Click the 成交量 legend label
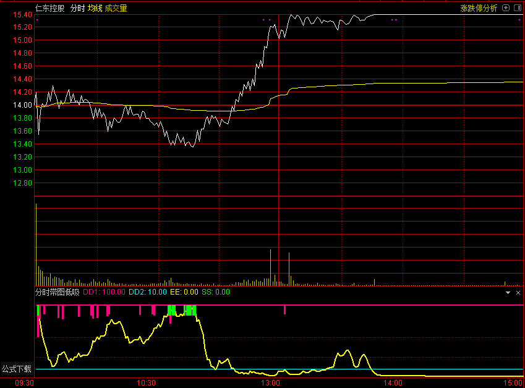The width and height of the screenshot is (525, 388). (x=116, y=9)
